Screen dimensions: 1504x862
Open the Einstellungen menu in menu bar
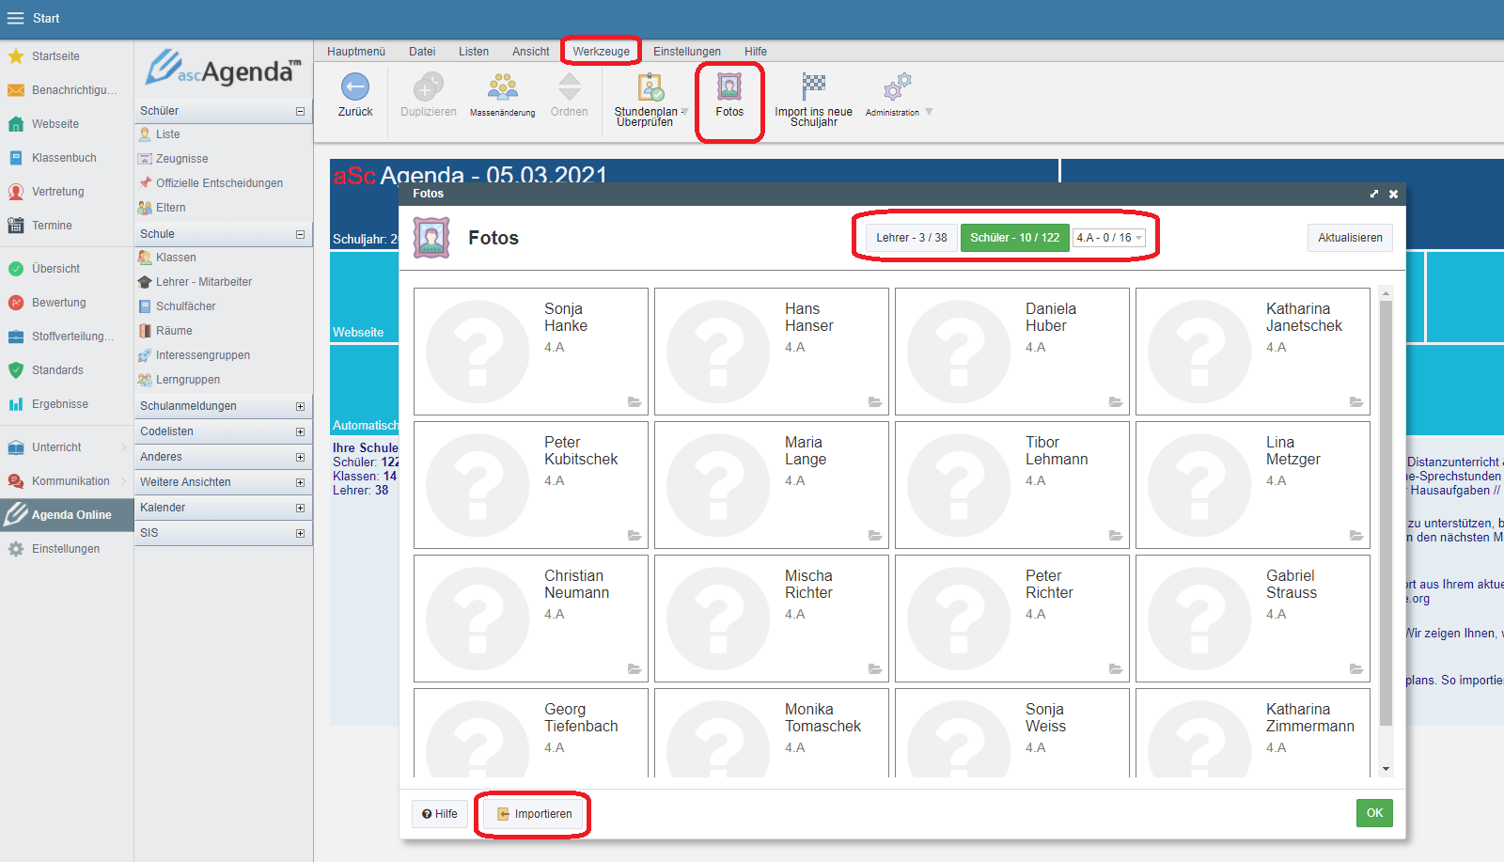pyautogui.click(x=687, y=52)
